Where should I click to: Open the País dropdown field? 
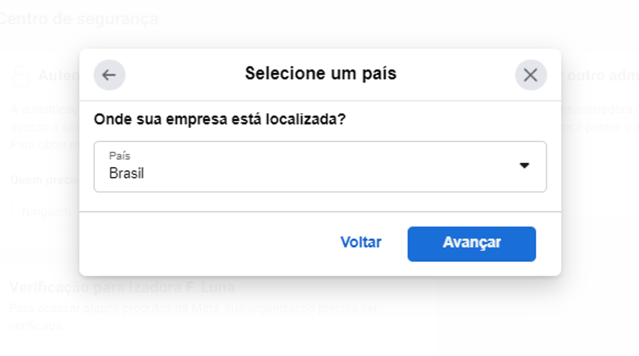[x=320, y=166]
